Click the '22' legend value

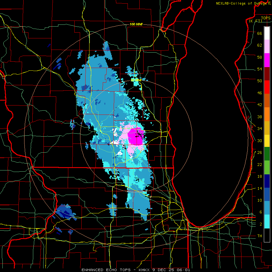pos(260,164)
